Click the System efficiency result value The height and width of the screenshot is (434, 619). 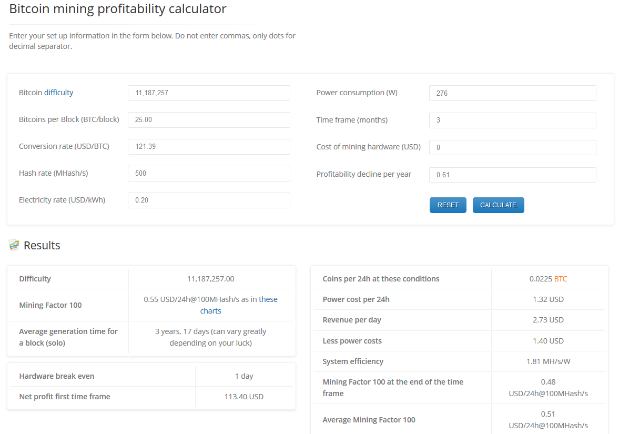(x=548, y=361)
